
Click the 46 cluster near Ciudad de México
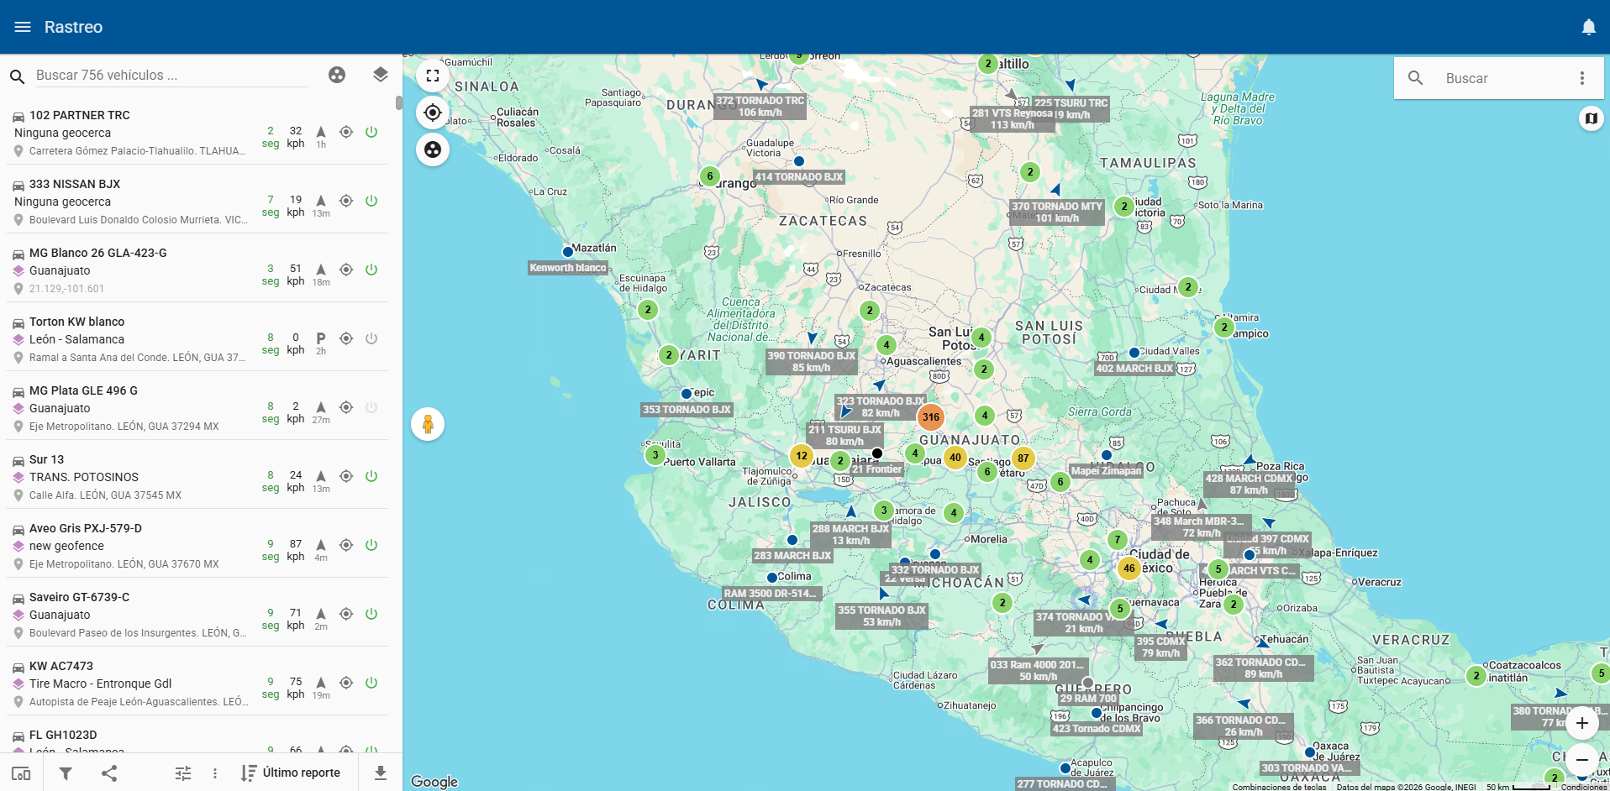1129,568
